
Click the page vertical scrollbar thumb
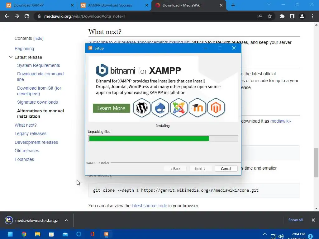click(316, 163)
